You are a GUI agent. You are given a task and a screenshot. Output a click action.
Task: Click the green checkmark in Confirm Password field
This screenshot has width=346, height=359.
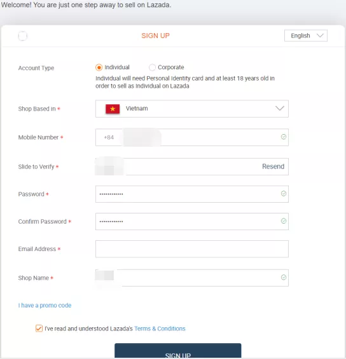284,221
